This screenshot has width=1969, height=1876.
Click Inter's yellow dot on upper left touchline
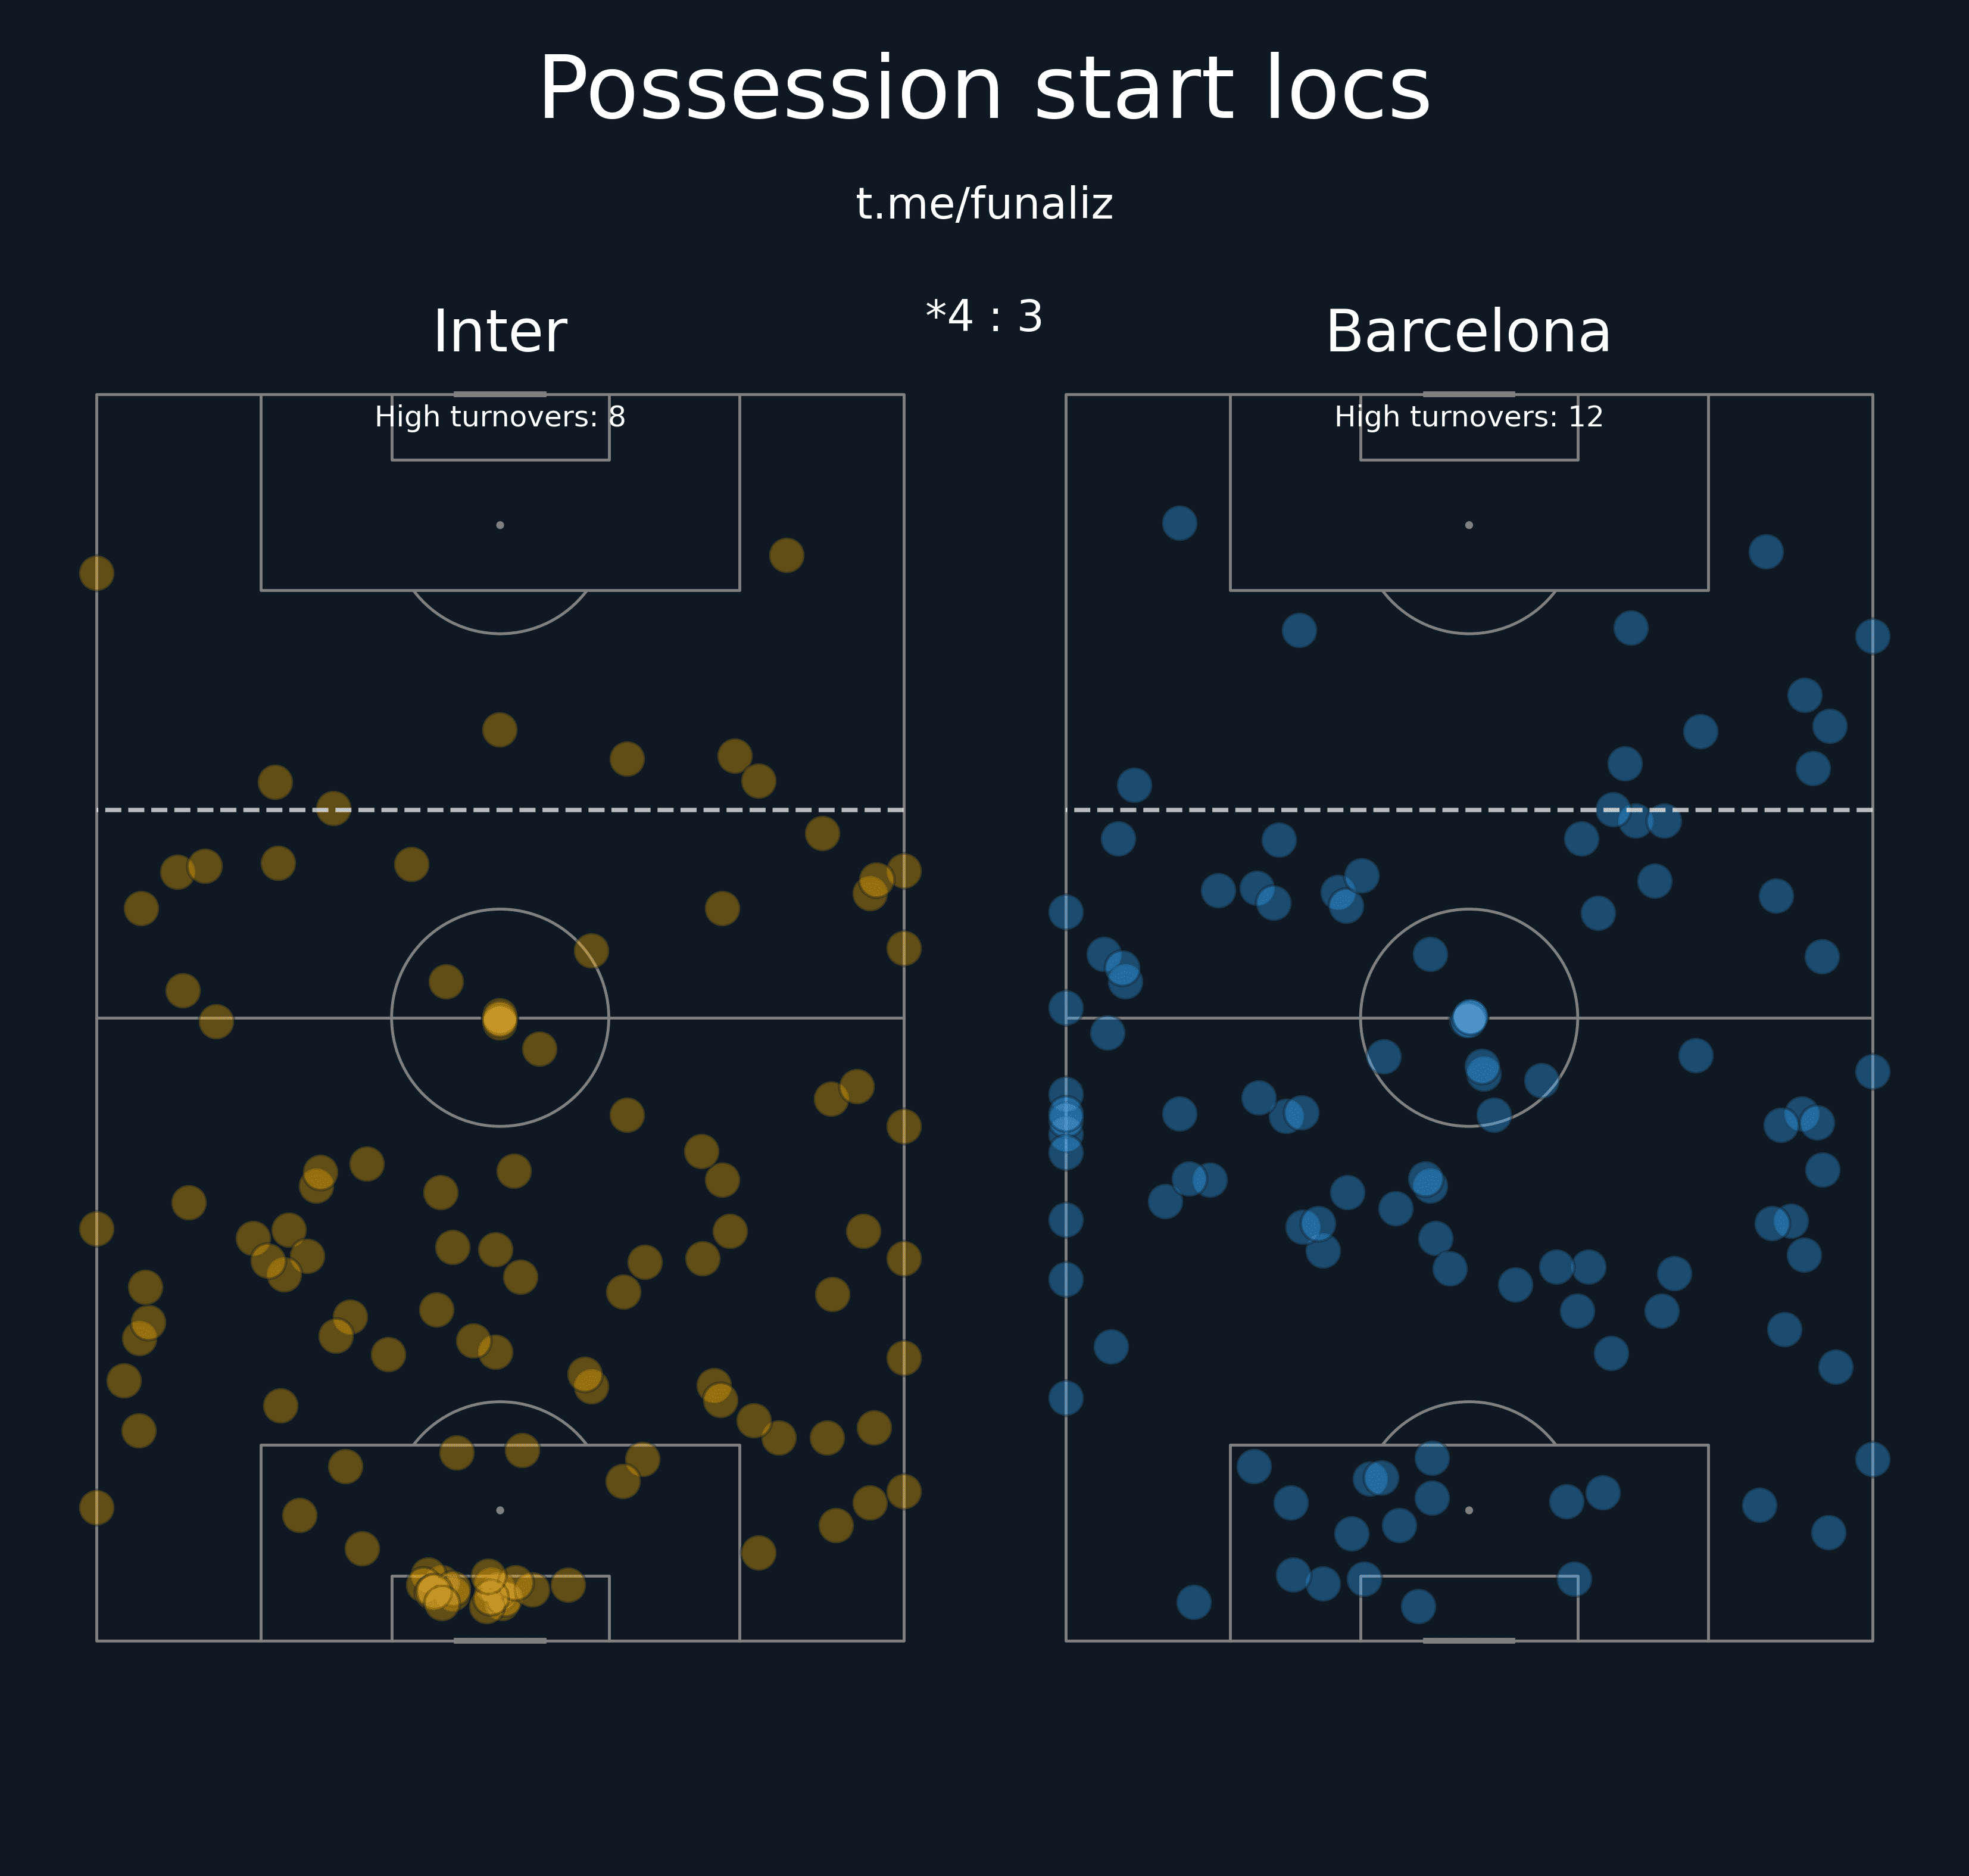97,573
